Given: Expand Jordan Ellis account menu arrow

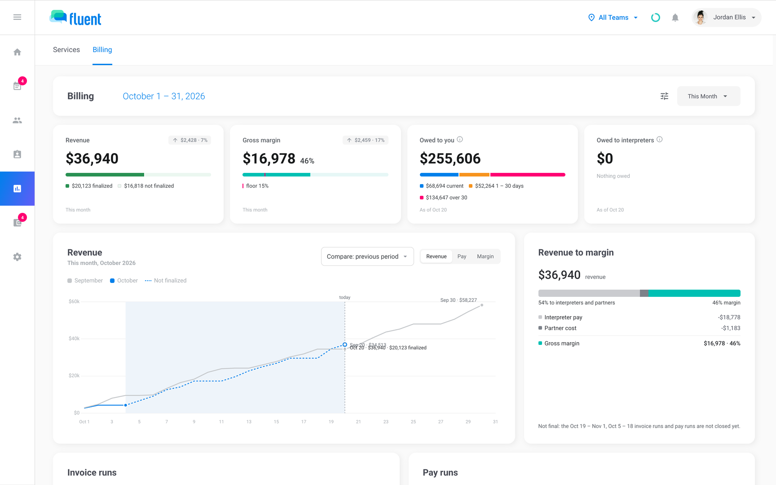Looking at the screenshot, I should pos(754,18).
